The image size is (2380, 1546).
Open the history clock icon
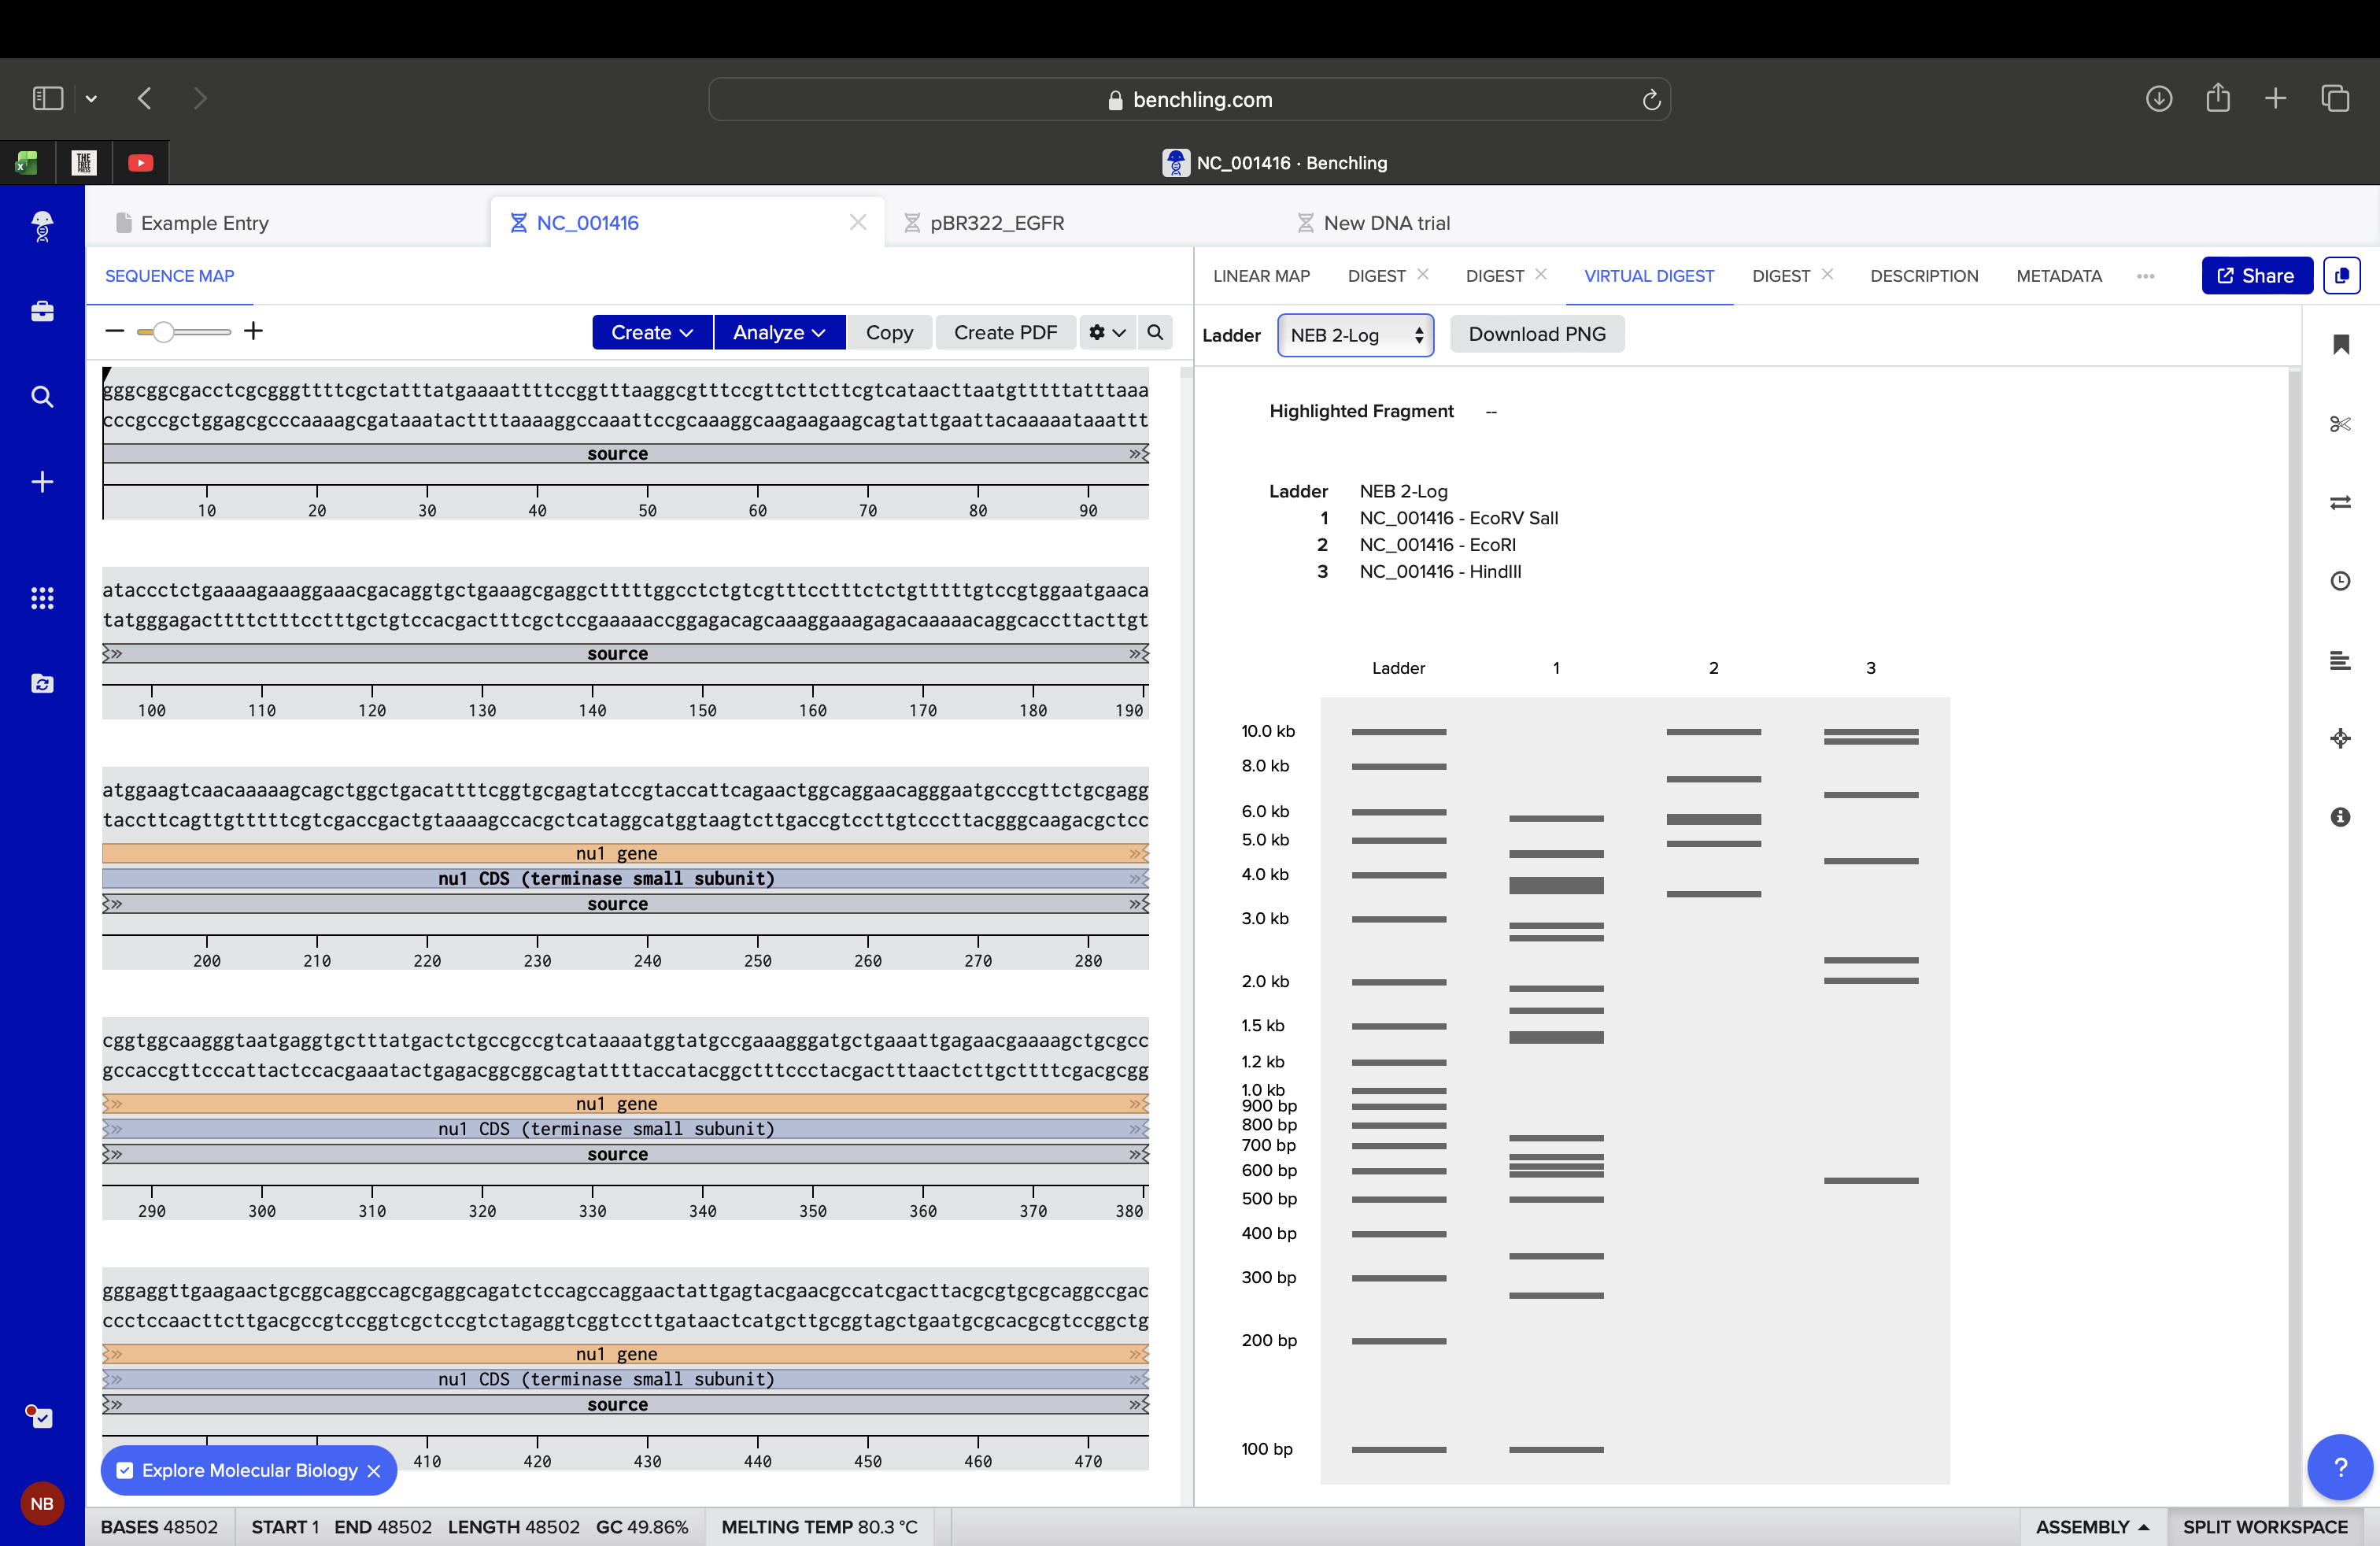pos(2340,581)
